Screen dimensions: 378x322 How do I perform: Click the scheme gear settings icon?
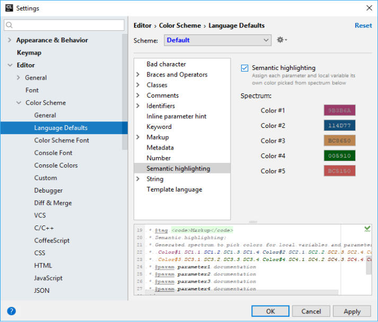[281, 40]
